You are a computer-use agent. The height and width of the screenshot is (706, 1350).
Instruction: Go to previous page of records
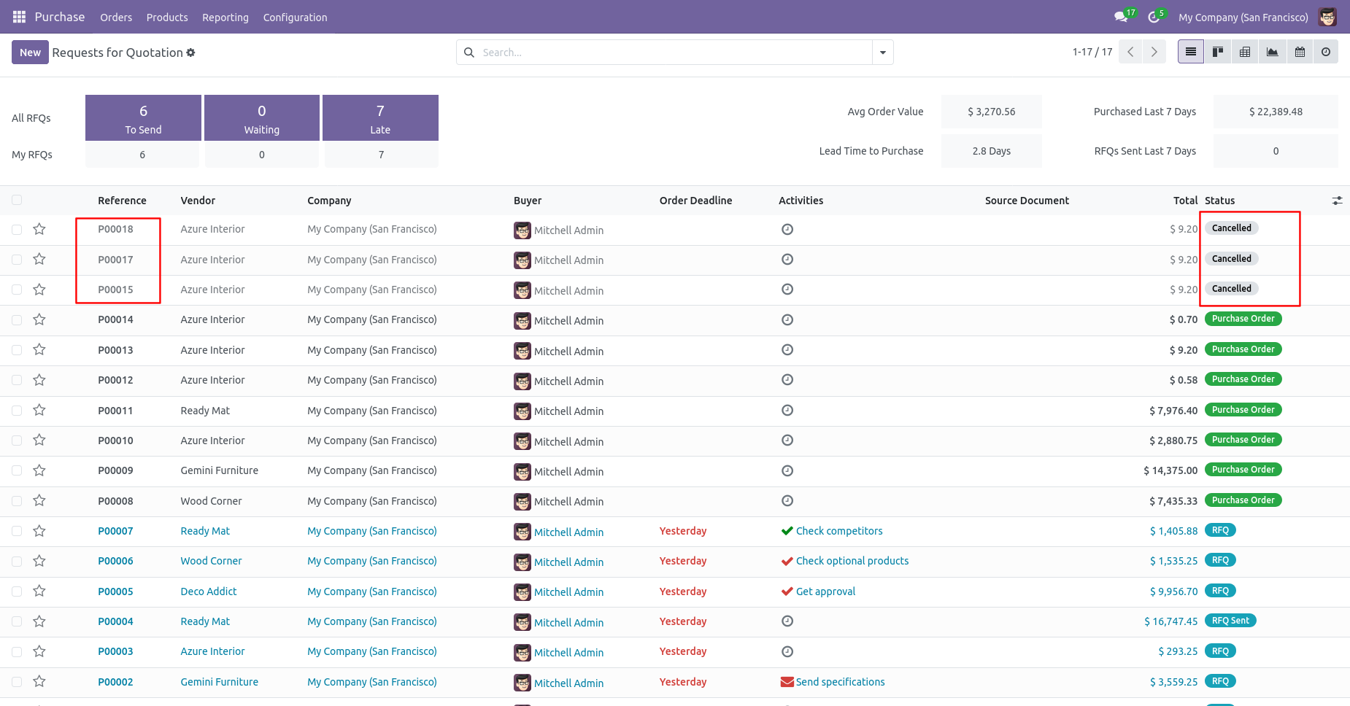tap(1130, 52)
